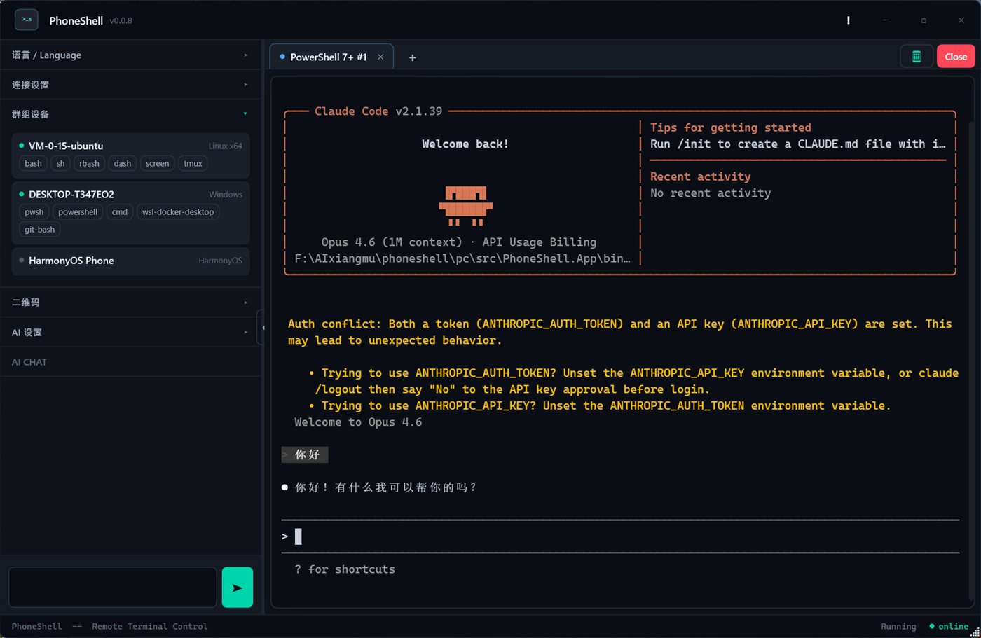Click 'Tips for getting started' heading
Viewport: 981px width, 638px height.
click(x=730, y=127)
